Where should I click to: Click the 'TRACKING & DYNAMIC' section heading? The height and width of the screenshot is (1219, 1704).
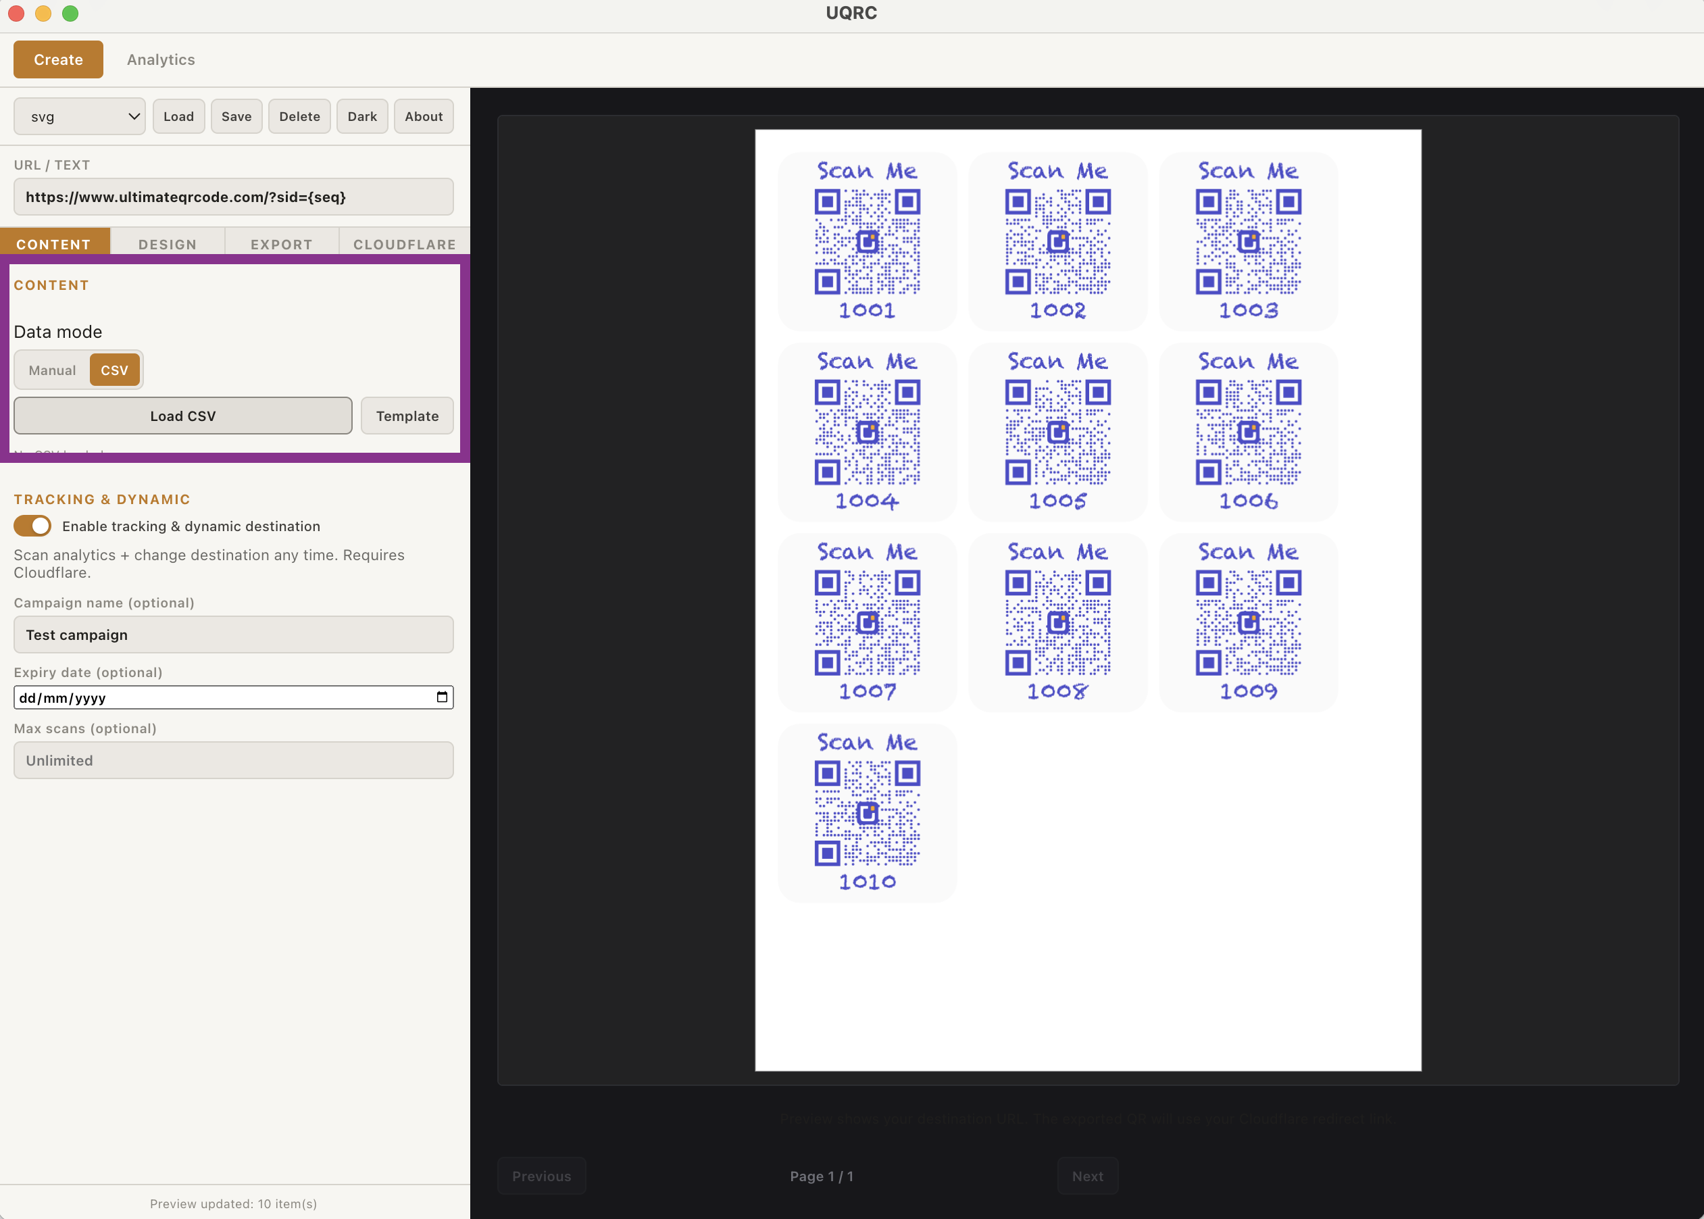[102, 499]
